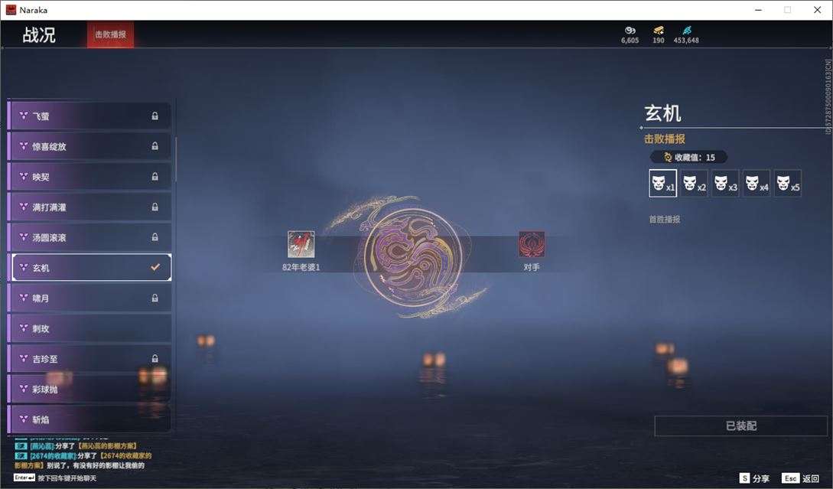
Task: Select the x1 kill mask preview
Action: [662, 184]
